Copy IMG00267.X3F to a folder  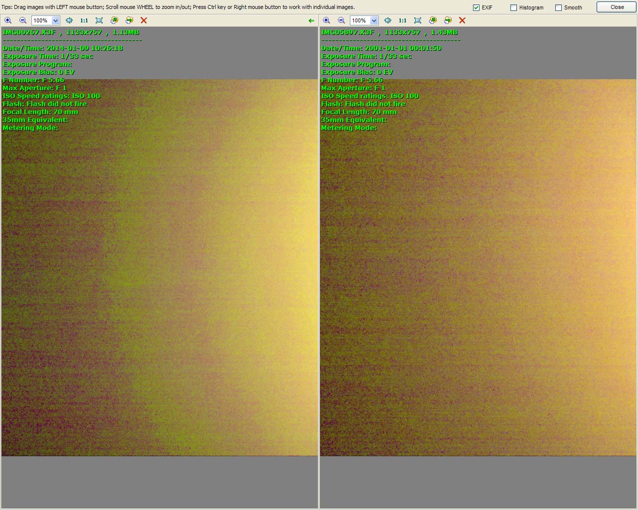click(x=114, y=20)
